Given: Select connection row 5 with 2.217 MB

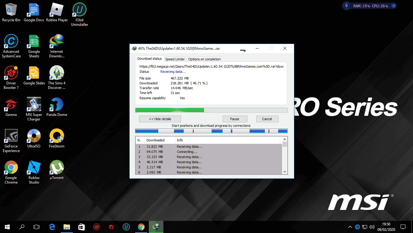Looking at the screenshot, I should coord(209,167).
